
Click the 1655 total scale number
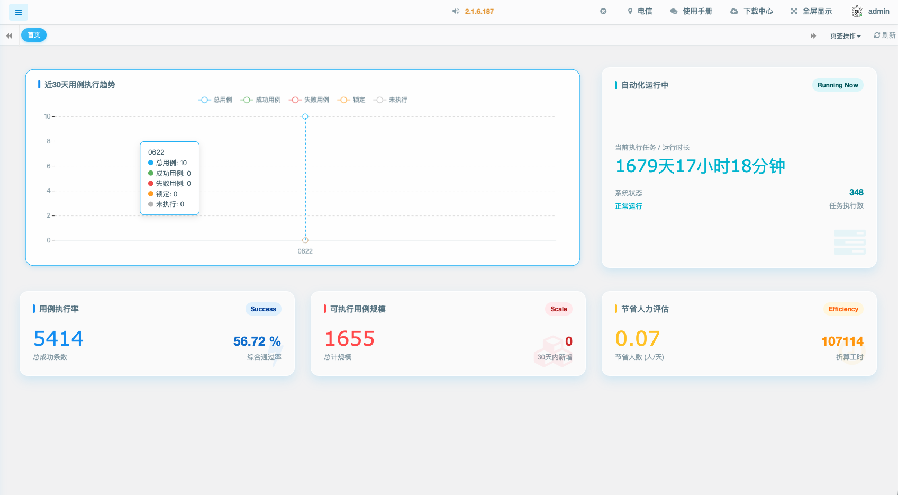(x=350, y=339)
